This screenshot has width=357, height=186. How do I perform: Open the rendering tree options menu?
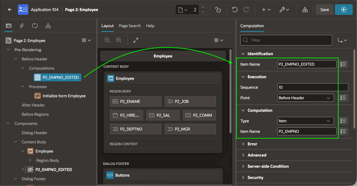pos(86,40)
